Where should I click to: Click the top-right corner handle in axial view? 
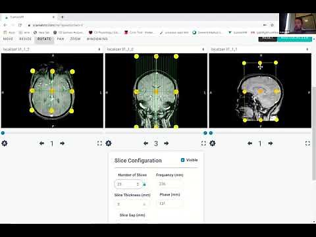pyautogui.click(x=72, y=72)
